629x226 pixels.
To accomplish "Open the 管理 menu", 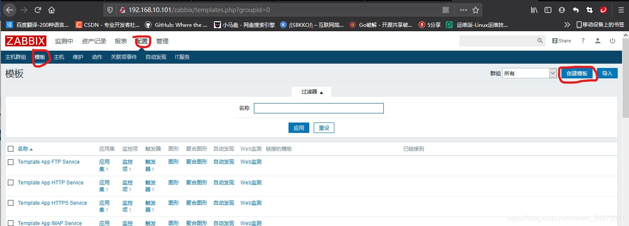I will (162, 41).
